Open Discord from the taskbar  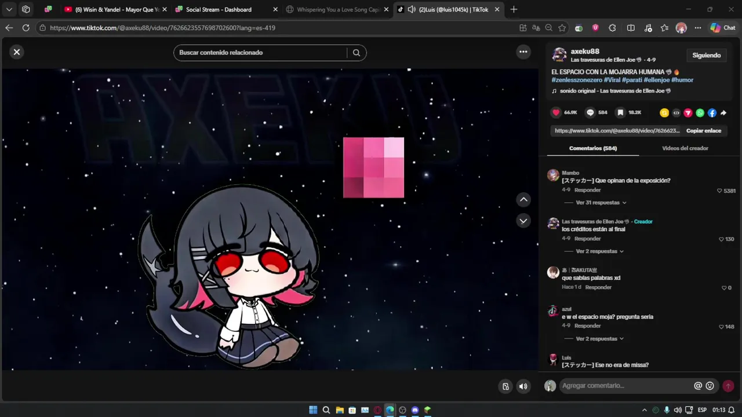(x=415, y=410)
